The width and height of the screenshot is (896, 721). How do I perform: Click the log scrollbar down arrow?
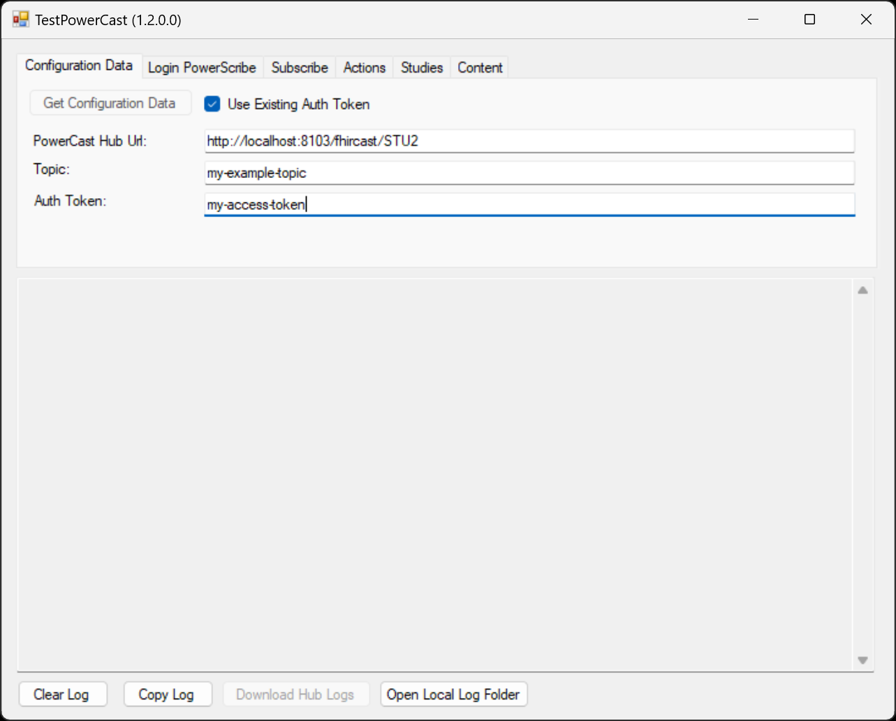click(x=862, y=660)
